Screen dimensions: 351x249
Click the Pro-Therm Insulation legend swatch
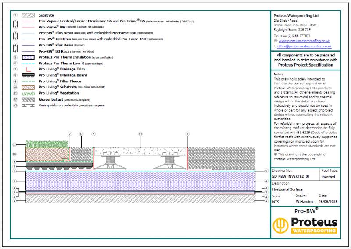coord(28,57)
